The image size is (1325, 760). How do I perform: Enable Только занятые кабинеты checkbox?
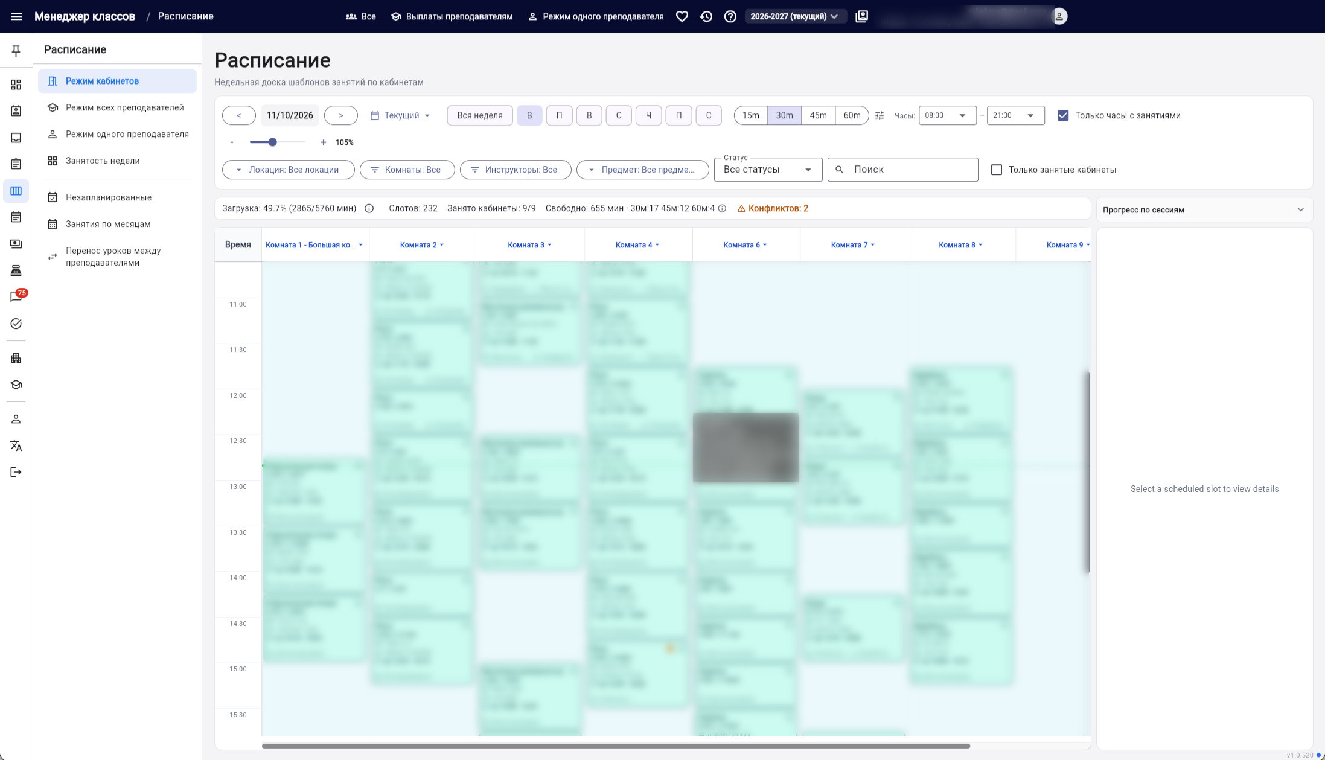coord(997,170)
